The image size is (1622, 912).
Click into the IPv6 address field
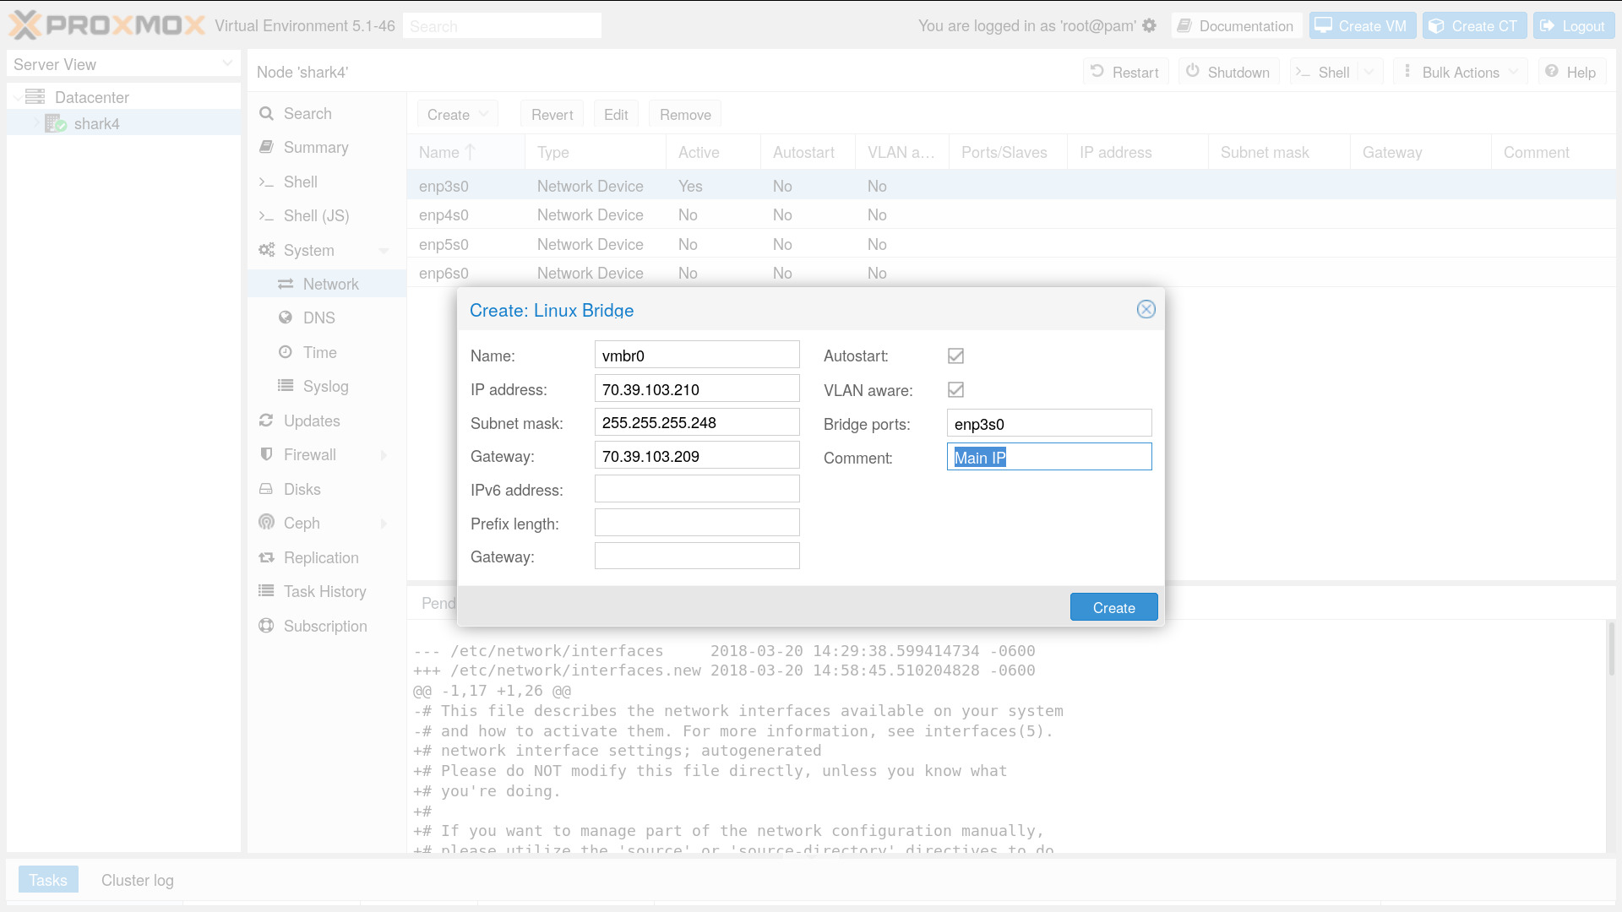(696, 489)
